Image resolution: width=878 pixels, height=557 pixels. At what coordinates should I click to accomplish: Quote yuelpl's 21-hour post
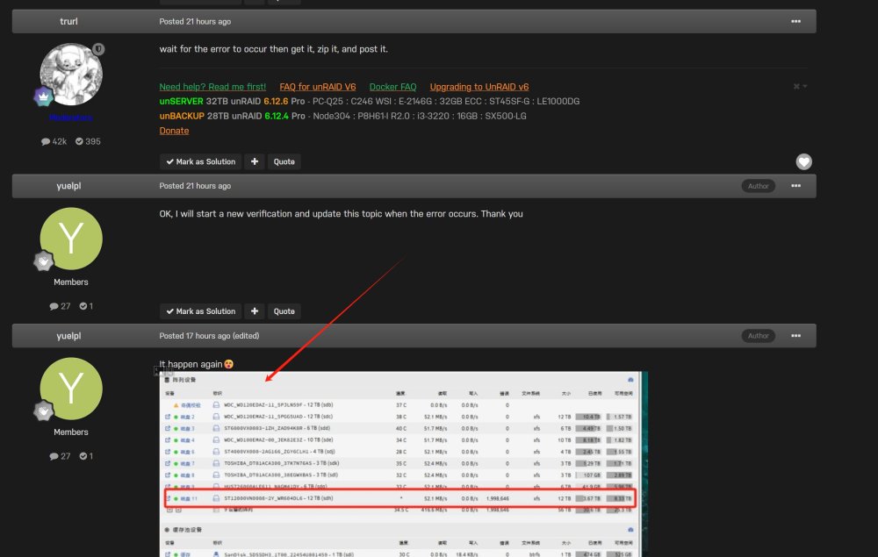coord(284,311)
